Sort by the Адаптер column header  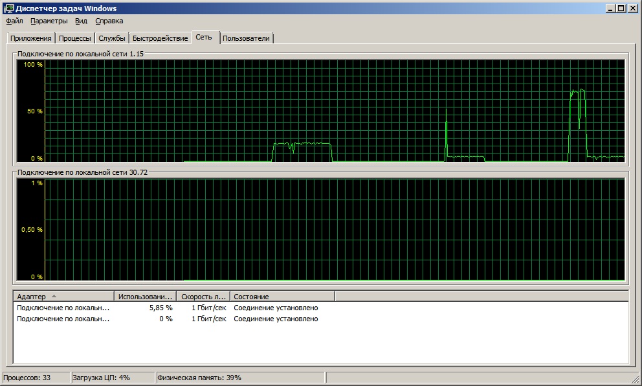(x=64, y=296)
